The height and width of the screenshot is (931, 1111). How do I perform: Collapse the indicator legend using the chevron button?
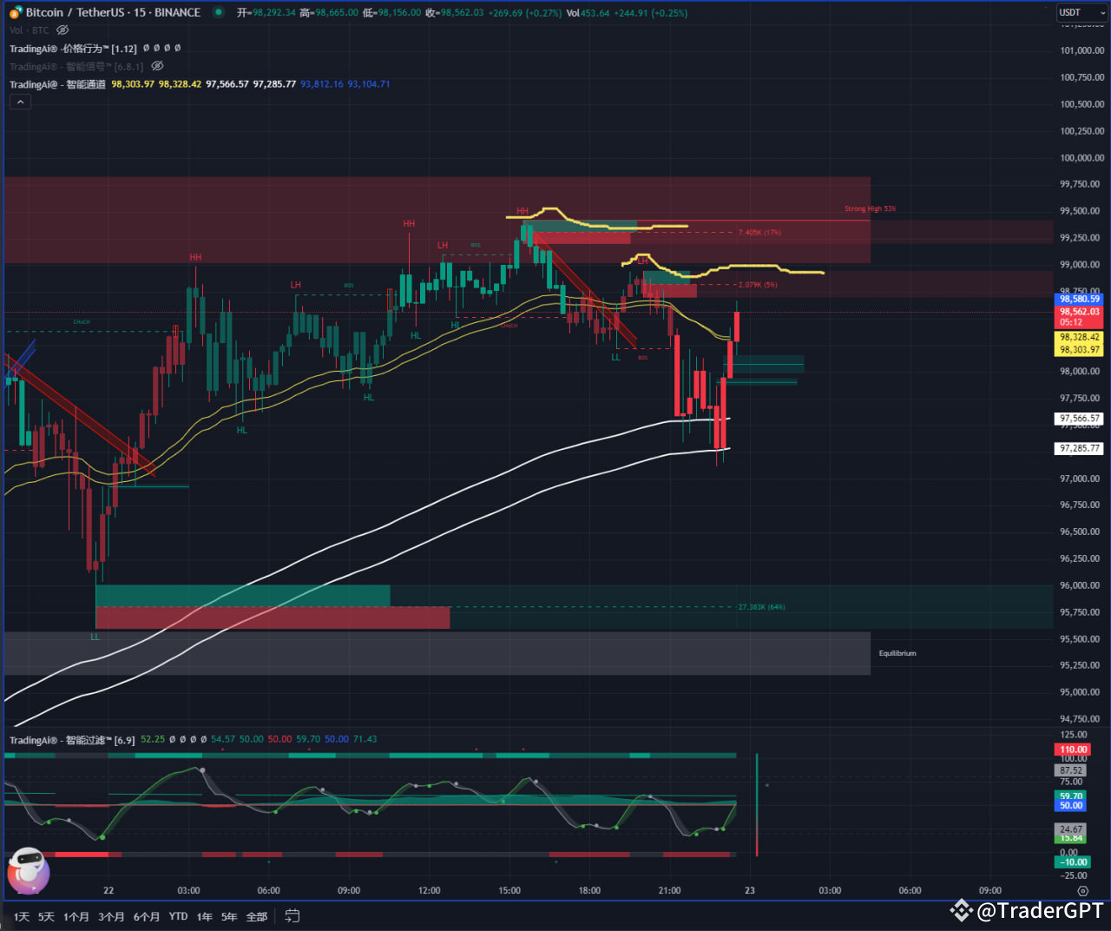(x=20, y=102)
